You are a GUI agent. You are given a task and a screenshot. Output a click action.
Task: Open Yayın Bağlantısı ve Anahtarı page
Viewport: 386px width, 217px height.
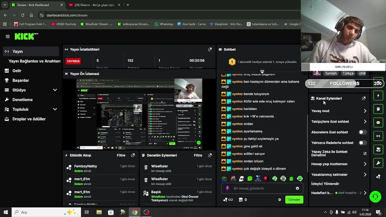coord(34,61)
